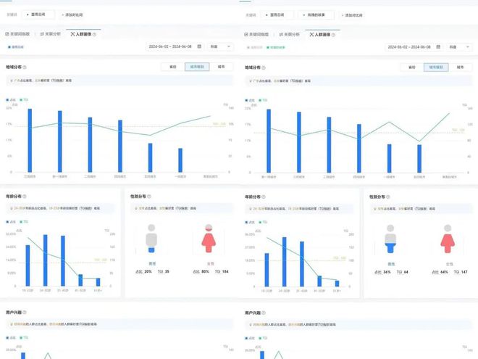
Task: Select 人群画像 tab in left panel
Action: coord(83,34)
